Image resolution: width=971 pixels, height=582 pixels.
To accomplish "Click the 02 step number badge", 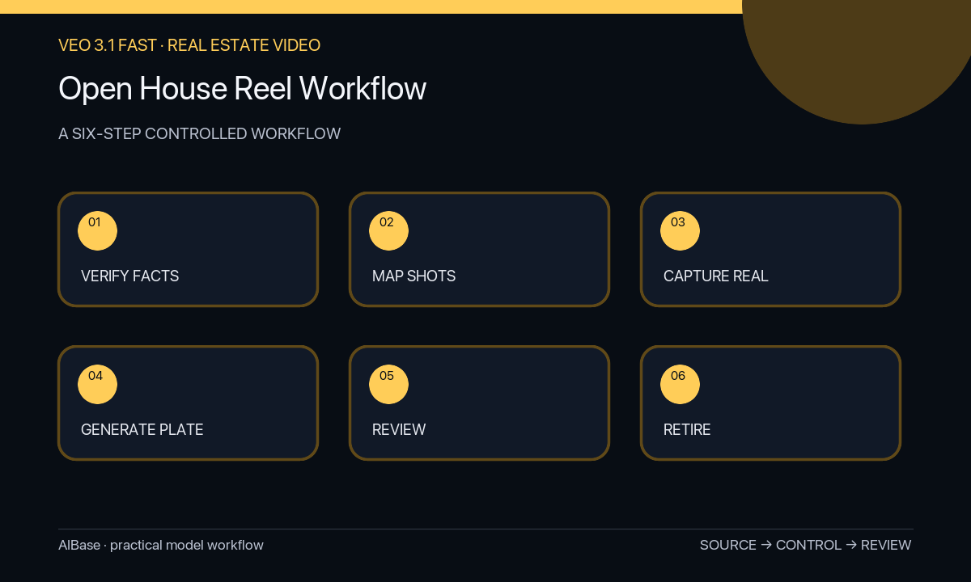I will [x=388, y=231].
